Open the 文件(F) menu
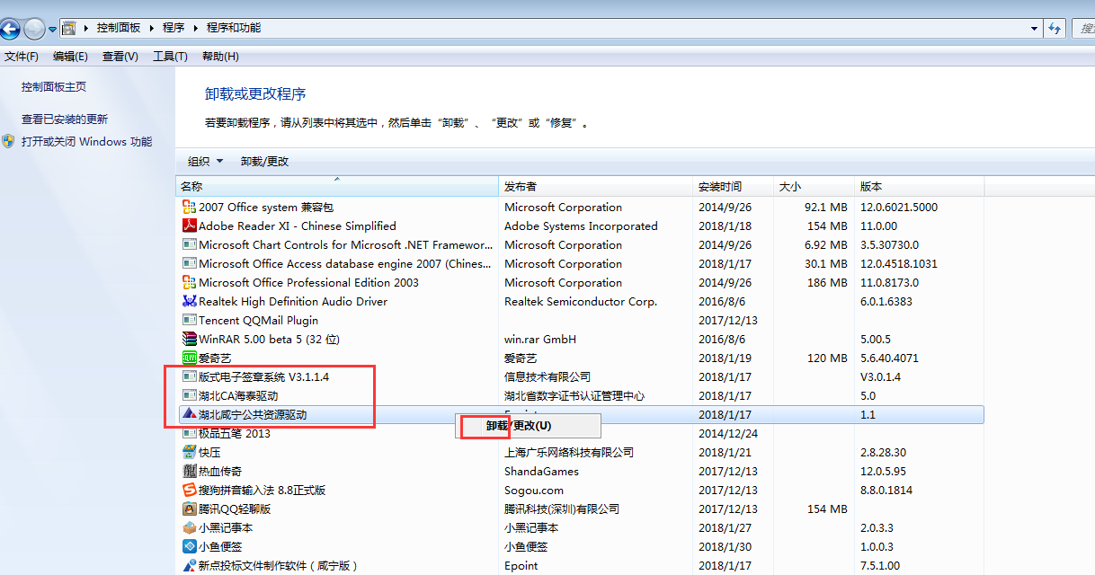The height and width of the screenshot is (575, 1095). 22,57
